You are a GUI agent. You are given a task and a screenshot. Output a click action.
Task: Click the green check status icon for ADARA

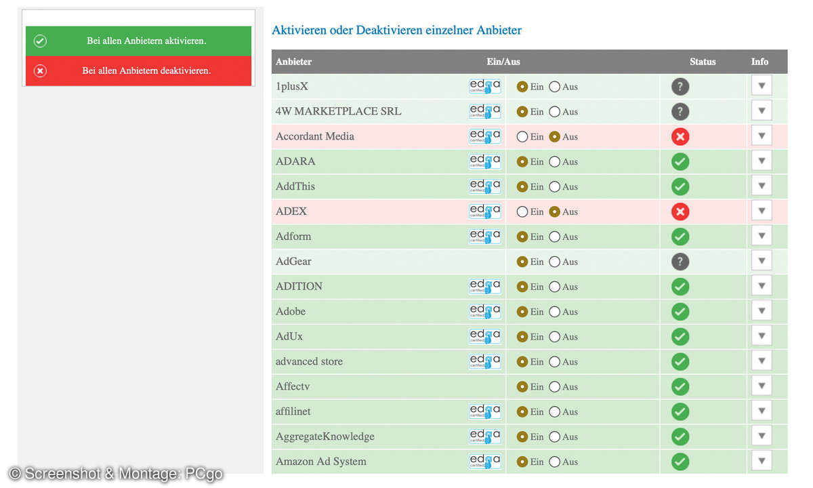(x=680, y=162)
